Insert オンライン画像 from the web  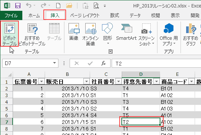pyautogui.click(x=90, y=34)
